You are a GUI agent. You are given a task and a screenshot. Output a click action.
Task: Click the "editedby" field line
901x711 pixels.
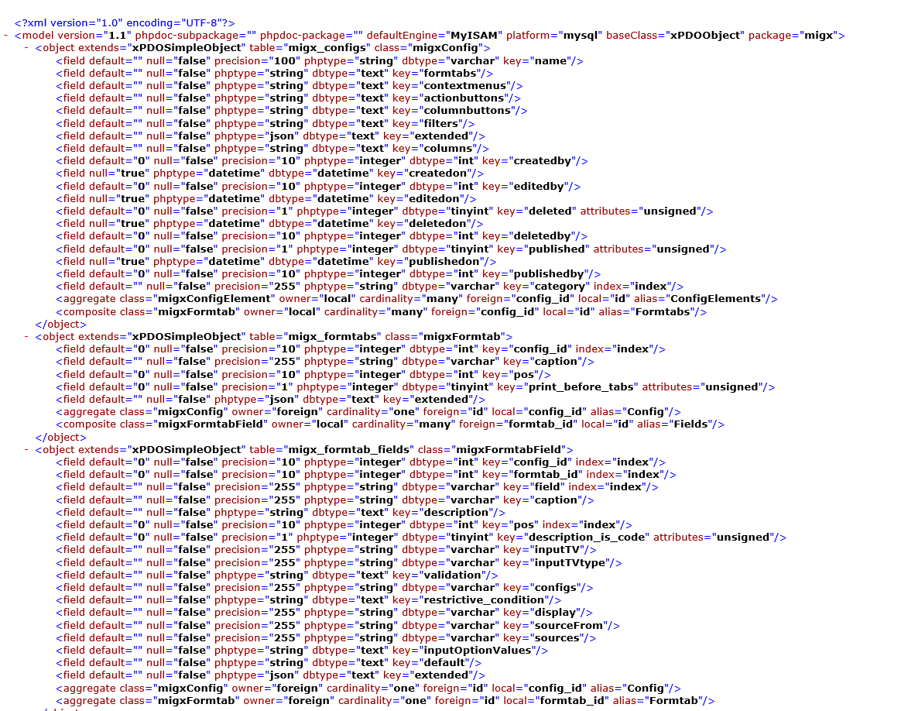(x=318, y=186)
